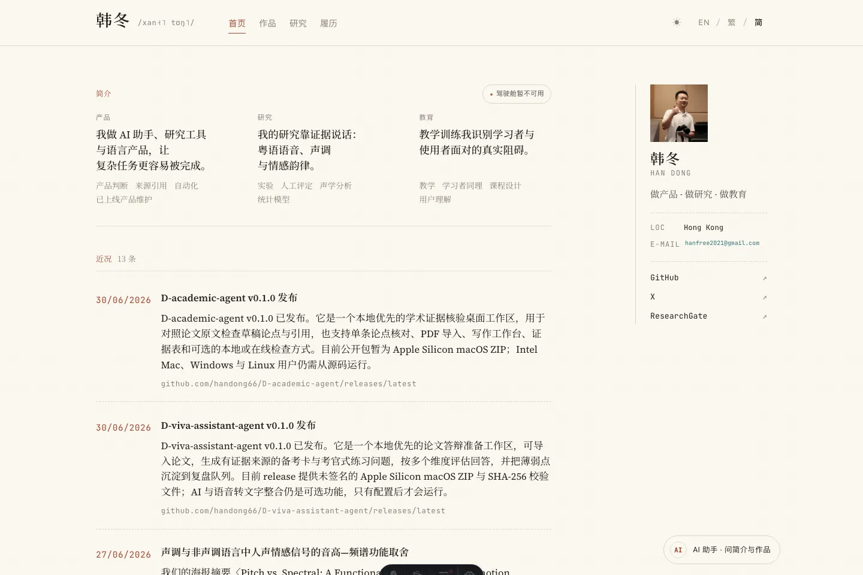This screenshot has width=863, height=575.
Task: Open the 声调与非声调语言 news title dated 27/06/2026
Action: click(x=285, y=552)
